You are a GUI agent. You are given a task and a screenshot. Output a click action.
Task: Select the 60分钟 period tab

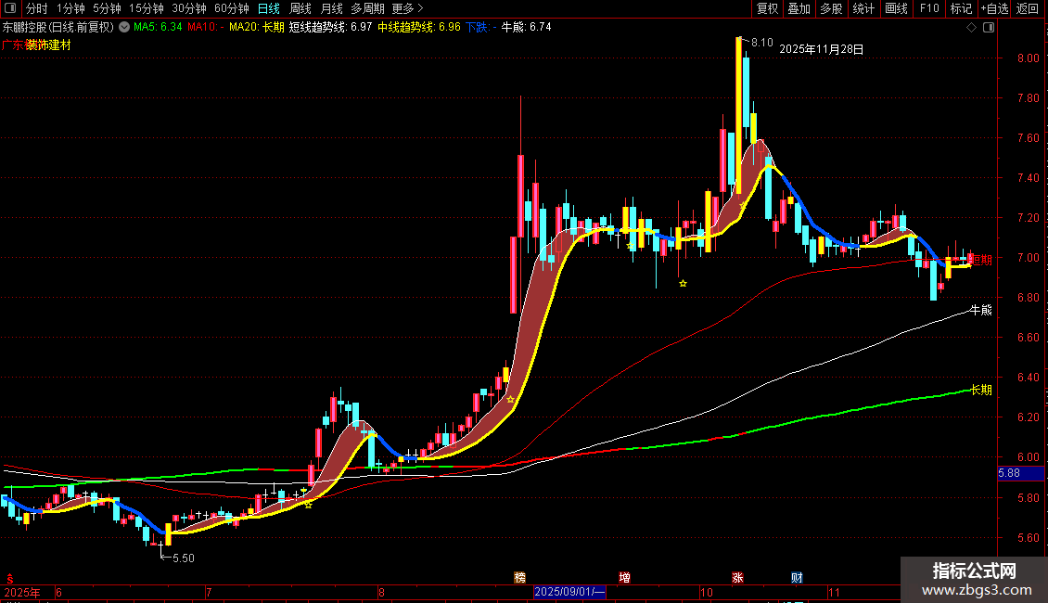click(x=232, y=8)
